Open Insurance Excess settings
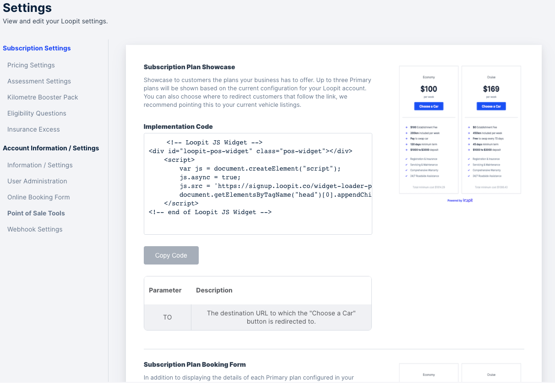Image resolution: width=555 pixels, height=386 pixels. 33,129
